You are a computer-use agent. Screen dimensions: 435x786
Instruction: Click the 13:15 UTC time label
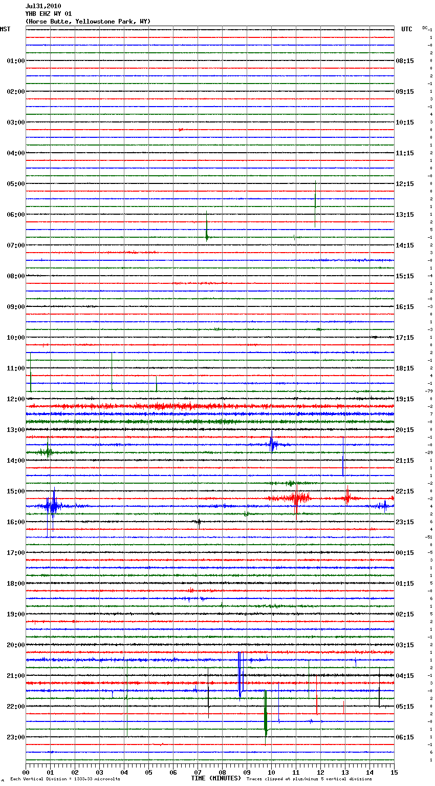405,215
